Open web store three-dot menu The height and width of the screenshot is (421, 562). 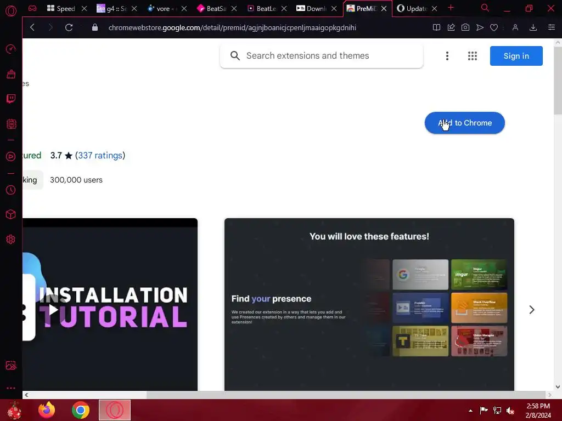[447, 56]
